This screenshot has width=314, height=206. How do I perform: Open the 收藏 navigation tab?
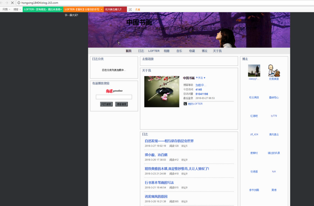[x=192, y=51]
